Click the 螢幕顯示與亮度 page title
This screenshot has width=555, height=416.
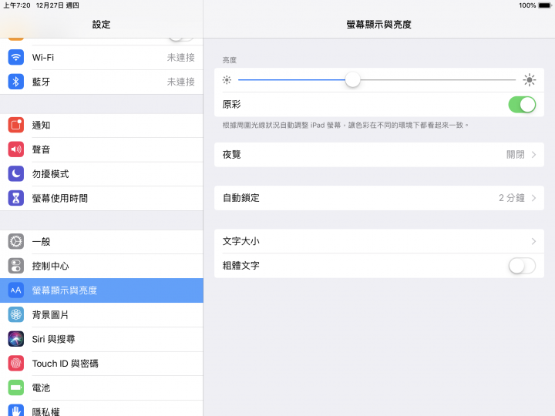(378, 25)
